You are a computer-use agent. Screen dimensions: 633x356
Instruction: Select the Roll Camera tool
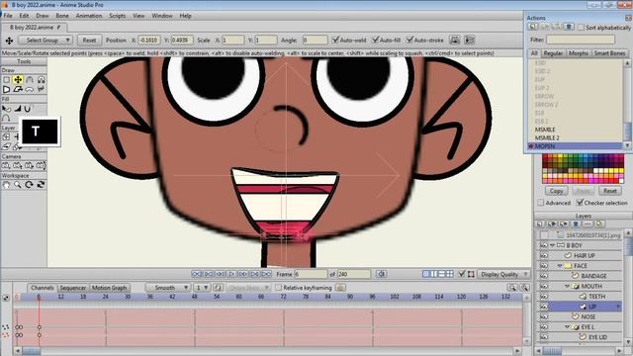point(30,165)
